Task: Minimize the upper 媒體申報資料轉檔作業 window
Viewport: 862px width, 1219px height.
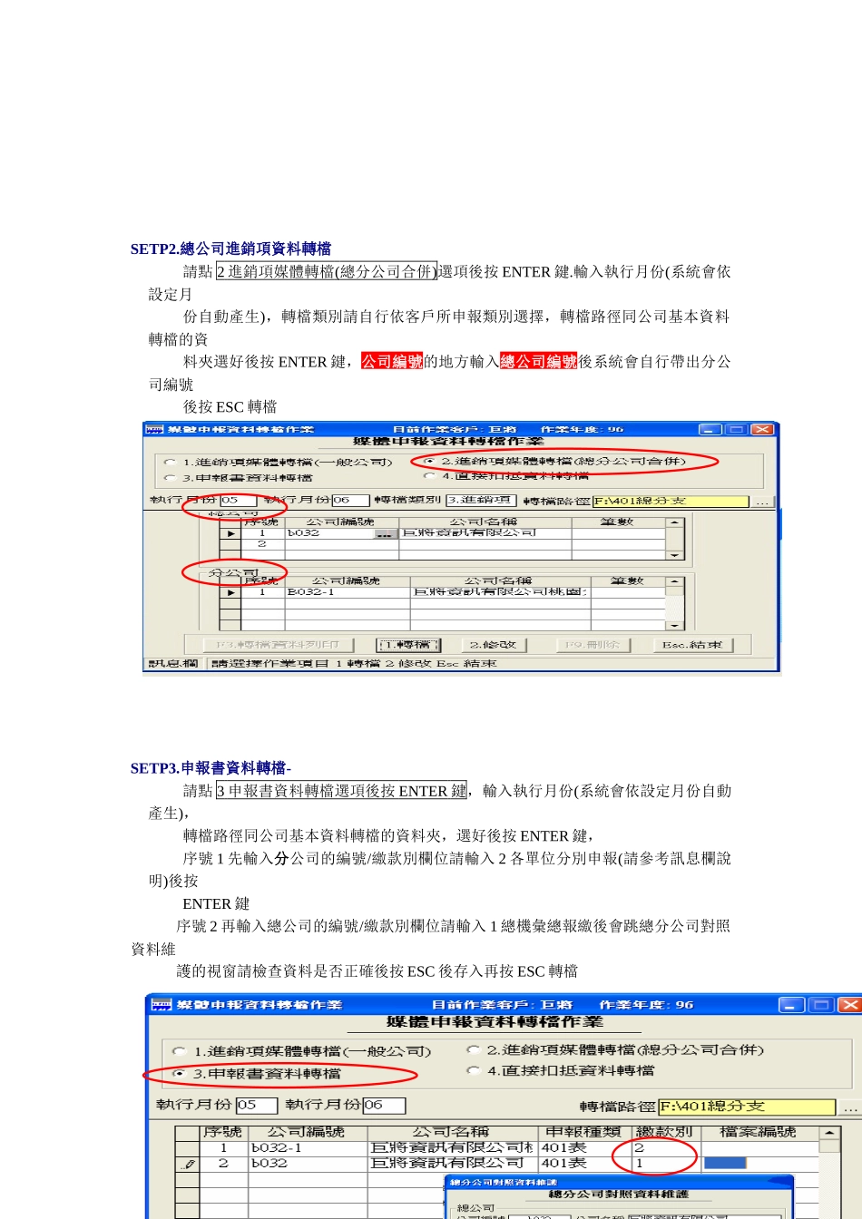Action: (710, 429)
